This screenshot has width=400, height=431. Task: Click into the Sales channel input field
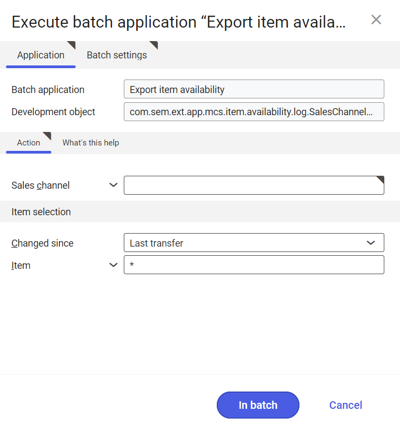[x=254, y=185]
